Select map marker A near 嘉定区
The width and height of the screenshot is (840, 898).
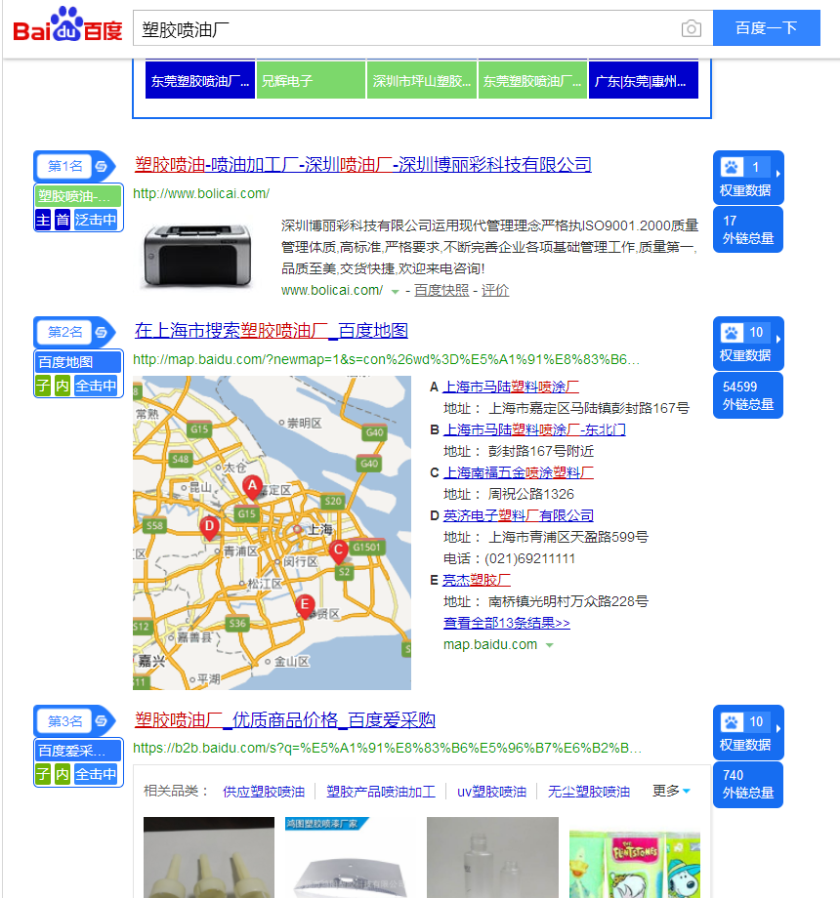252,487
